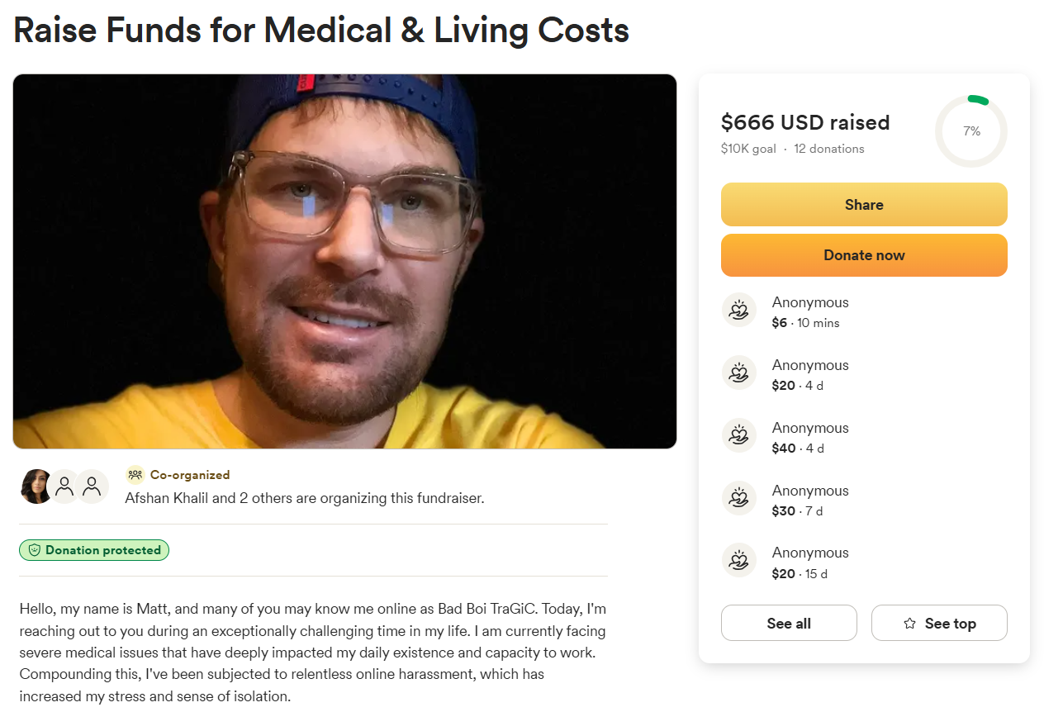Image resolution: width=1044 pixels, height=712 pixels.
Task: Click the heart-hands icon next to the 15 d donation
Action: pos(739,561)
